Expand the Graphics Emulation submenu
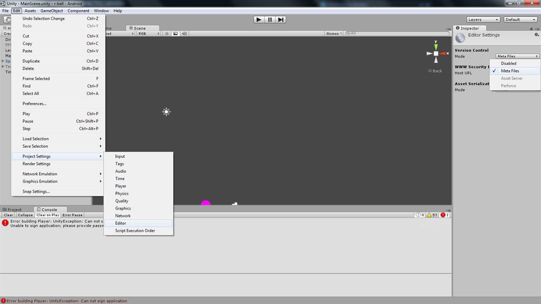 (58, 182)
